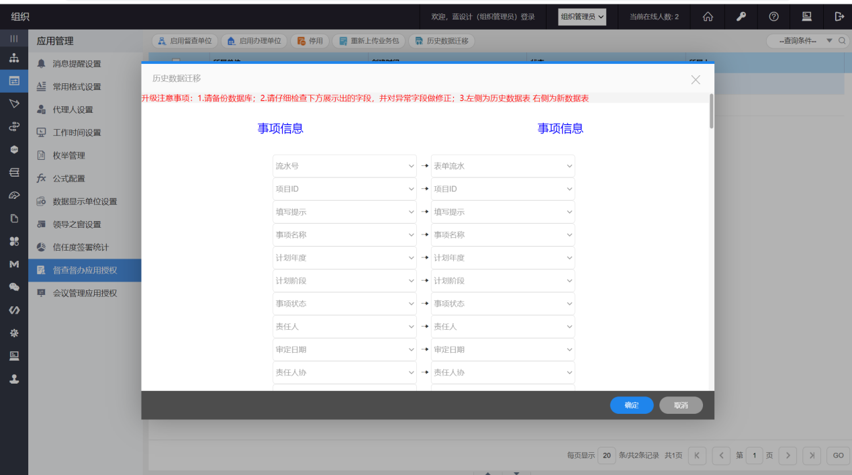Click the key icon in header
This screenshot has height=475, width=852.
click(x=741, y=17)
